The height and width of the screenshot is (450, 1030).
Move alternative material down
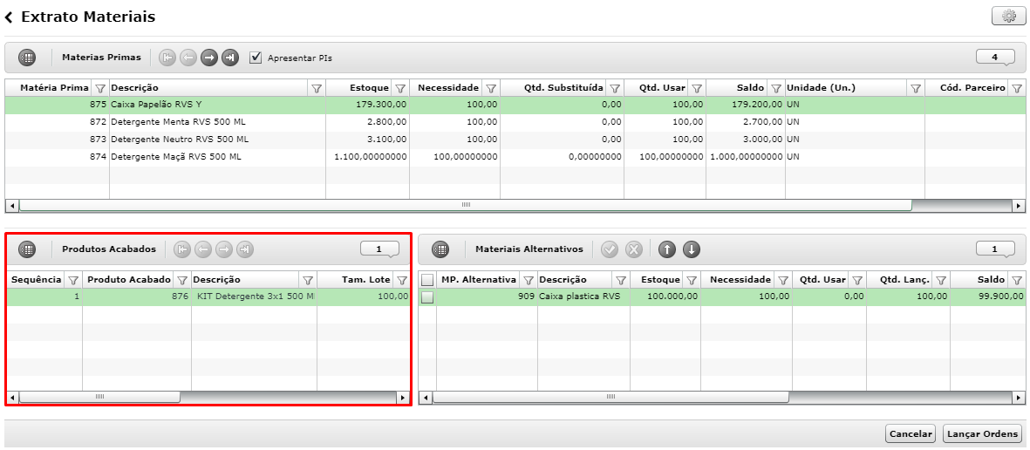pyautogui.click(x=691, y=249)
